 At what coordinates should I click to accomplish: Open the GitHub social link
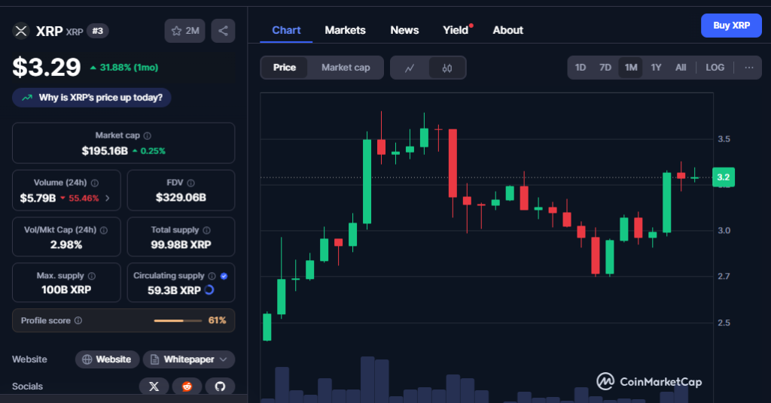(220, 386)
